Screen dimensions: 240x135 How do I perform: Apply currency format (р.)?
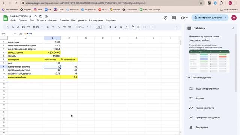click(x=48, y=27)
